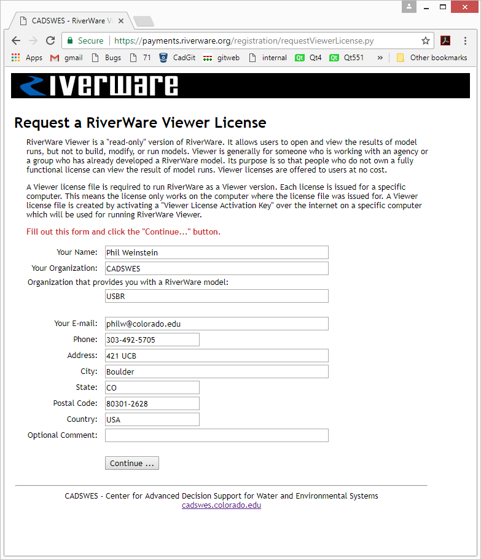This screenshot has width=481, height=560.
Task: Open the internal bookmark
Action: 268,58
